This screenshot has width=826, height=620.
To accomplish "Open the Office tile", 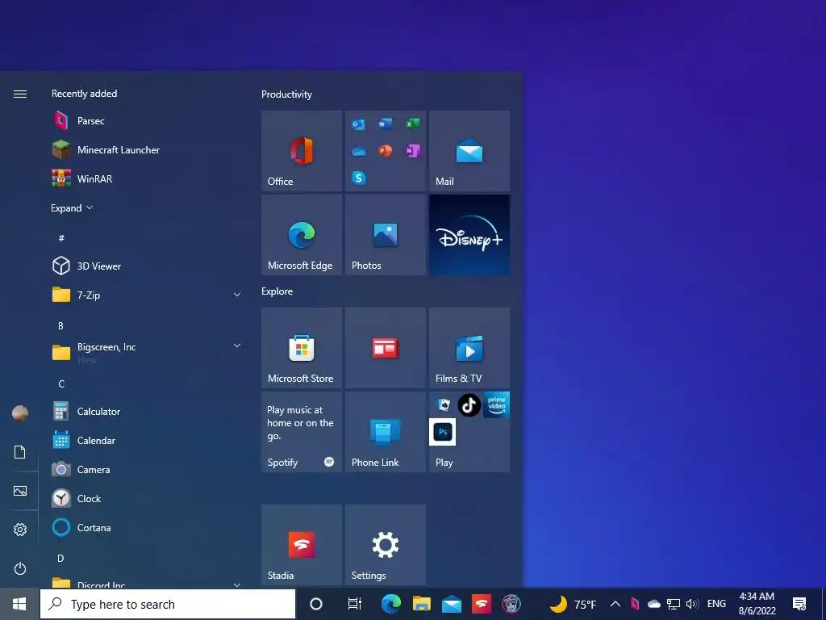I will pyautogui.click(x=302, y=151).
